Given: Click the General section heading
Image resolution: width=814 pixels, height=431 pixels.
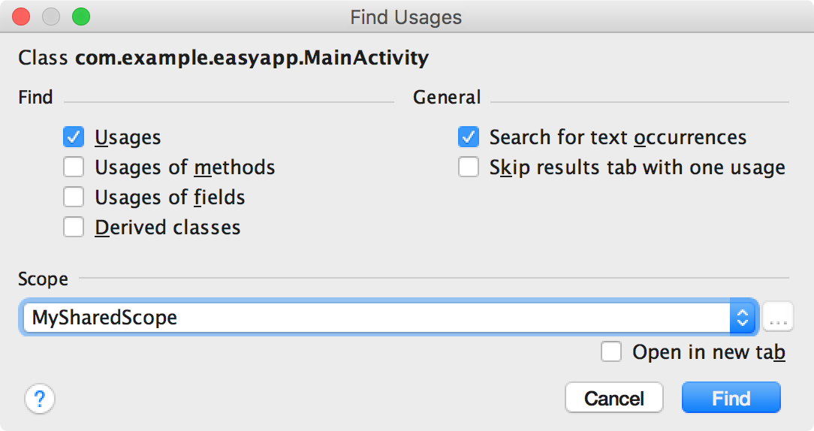Looking at the screenshot, I should 447,98.
